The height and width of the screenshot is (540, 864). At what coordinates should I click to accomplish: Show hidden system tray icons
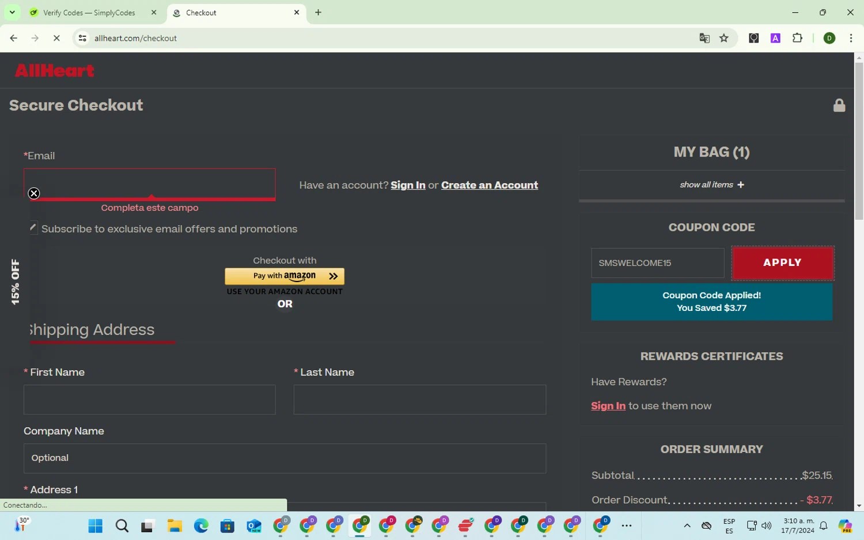(687, 526)
